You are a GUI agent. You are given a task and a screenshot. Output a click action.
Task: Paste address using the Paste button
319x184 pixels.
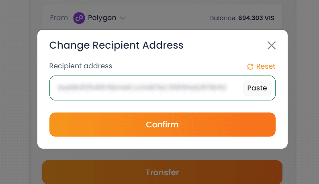(x=257, y=88)
